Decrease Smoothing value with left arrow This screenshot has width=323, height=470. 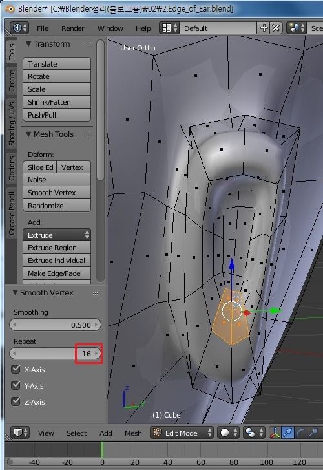tap(14, 325)
